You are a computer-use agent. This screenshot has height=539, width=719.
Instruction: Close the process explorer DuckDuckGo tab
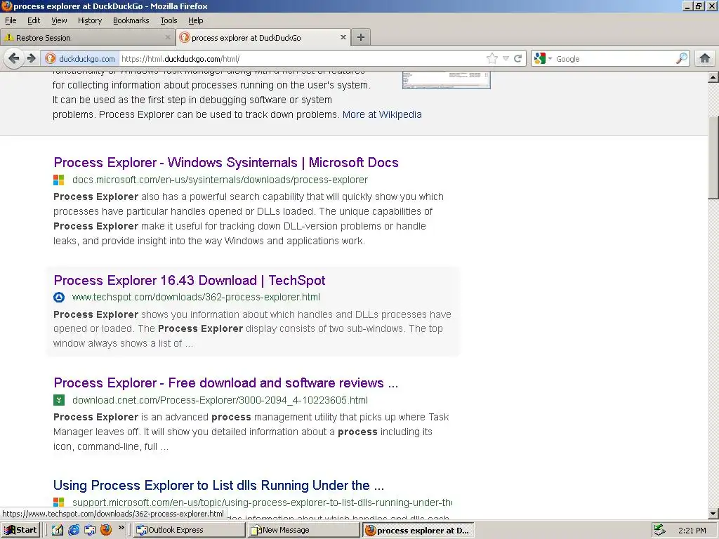(x=343, y=37)
